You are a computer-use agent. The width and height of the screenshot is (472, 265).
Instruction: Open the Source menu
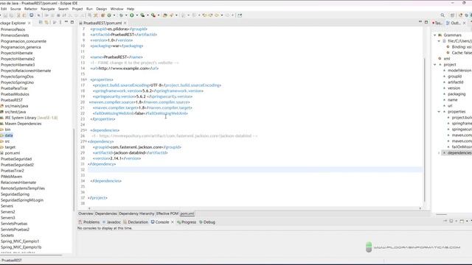pos(15,9)
